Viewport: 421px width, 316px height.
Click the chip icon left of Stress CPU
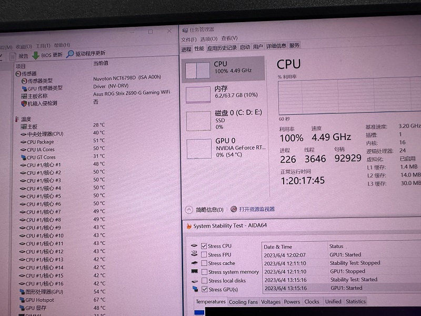[194, 245]
